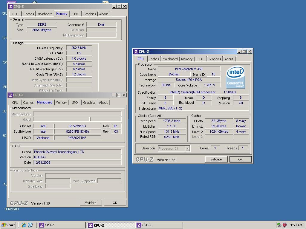Viewport: 306px width, 229px height.
Task: Click Multiplier value x 13.0
Action: click(172, 126)
